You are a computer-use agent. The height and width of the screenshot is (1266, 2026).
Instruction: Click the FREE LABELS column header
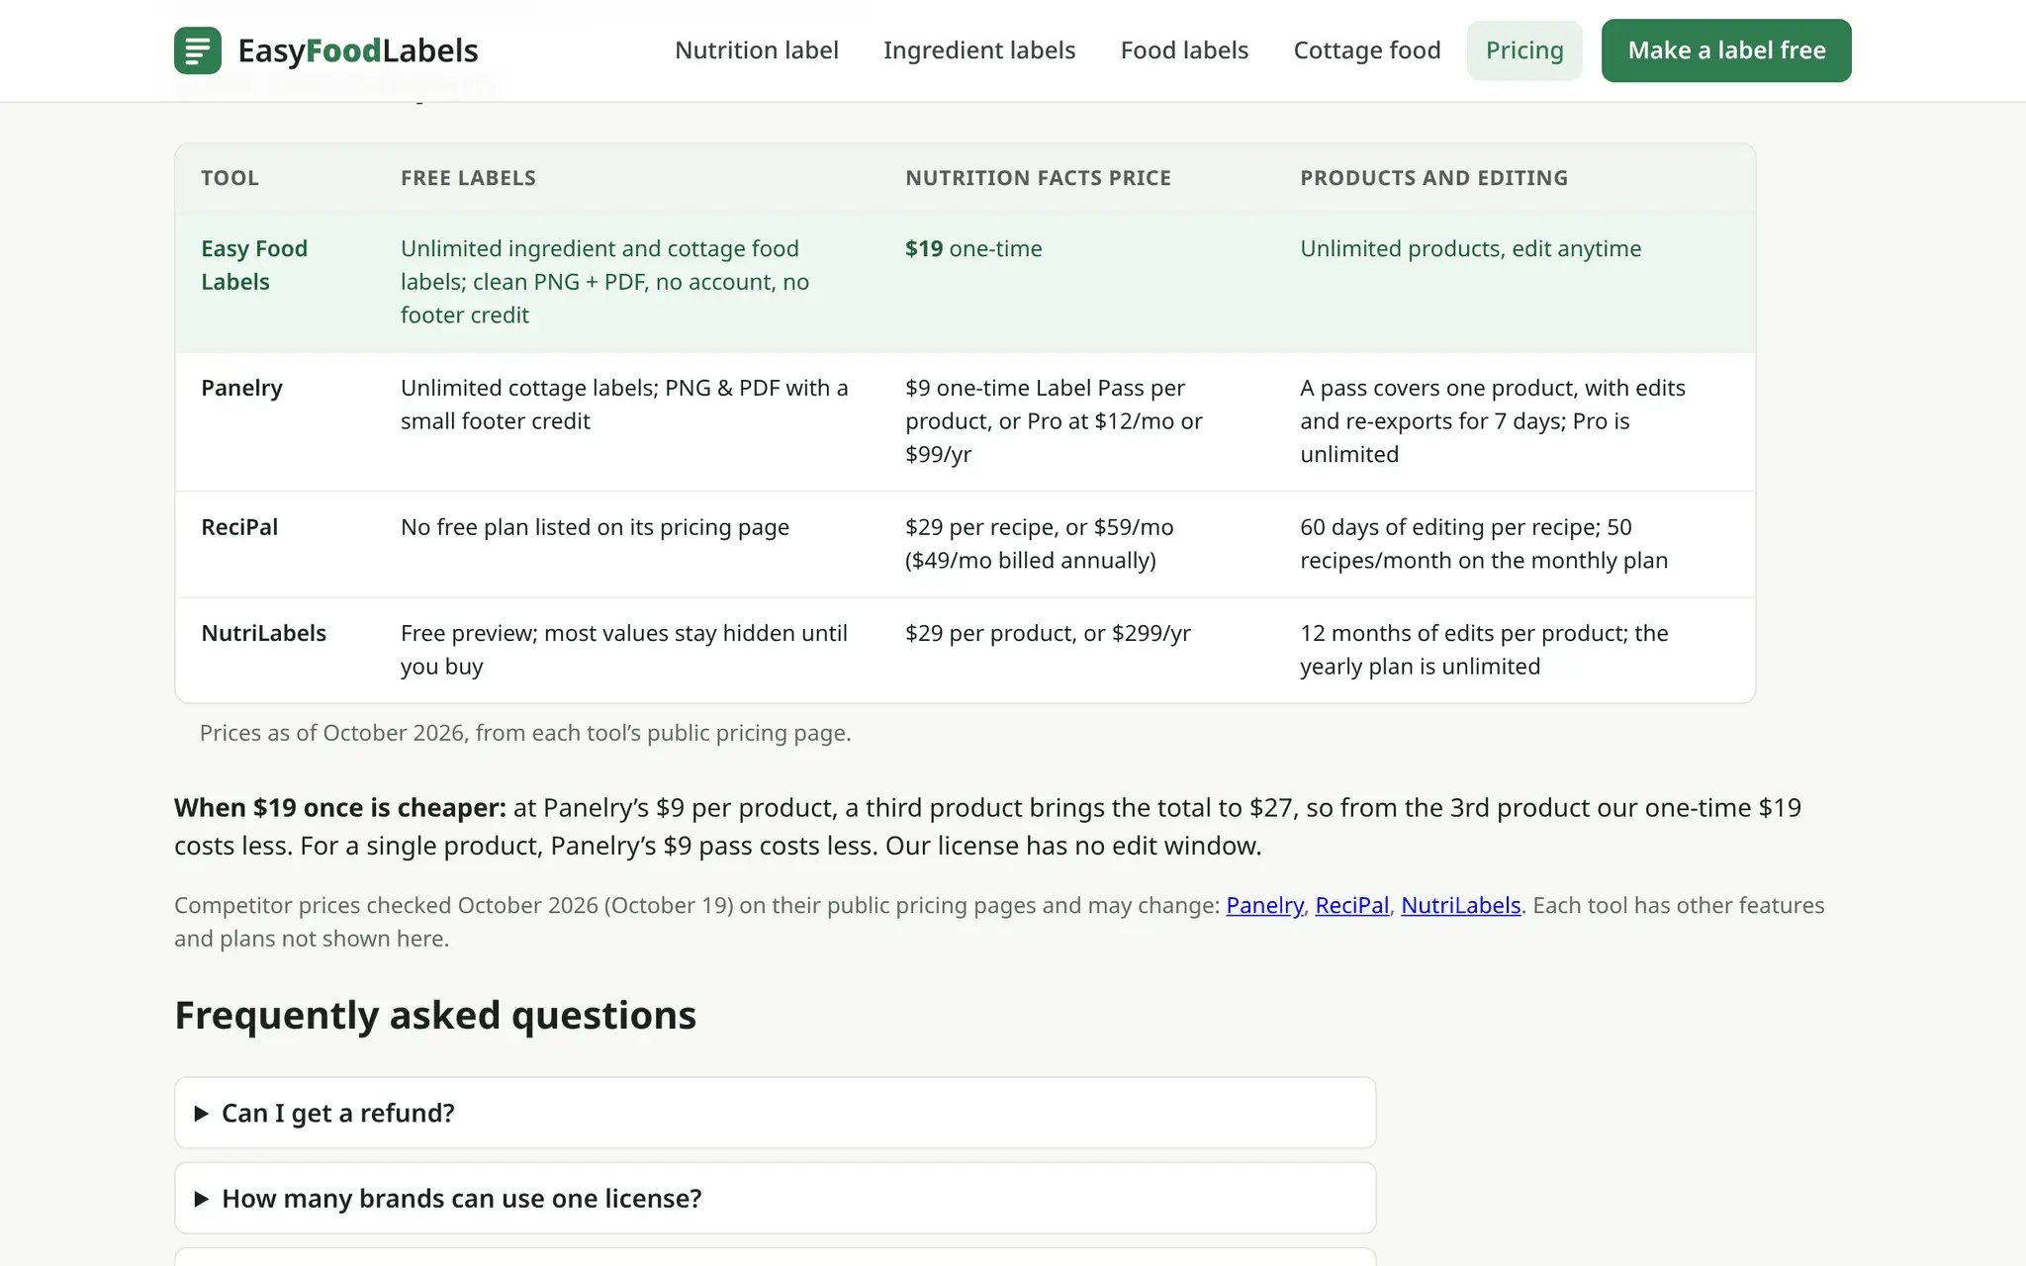point(468,178)
